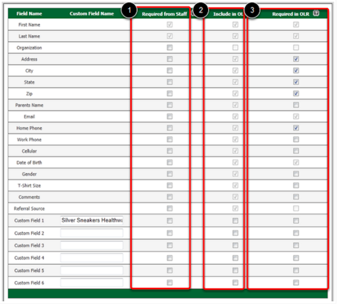Toggle Include in OLR for T-Shirt Size
This screenshot has width=337, height=304.
pyautogui.click(x=235, y=185)
